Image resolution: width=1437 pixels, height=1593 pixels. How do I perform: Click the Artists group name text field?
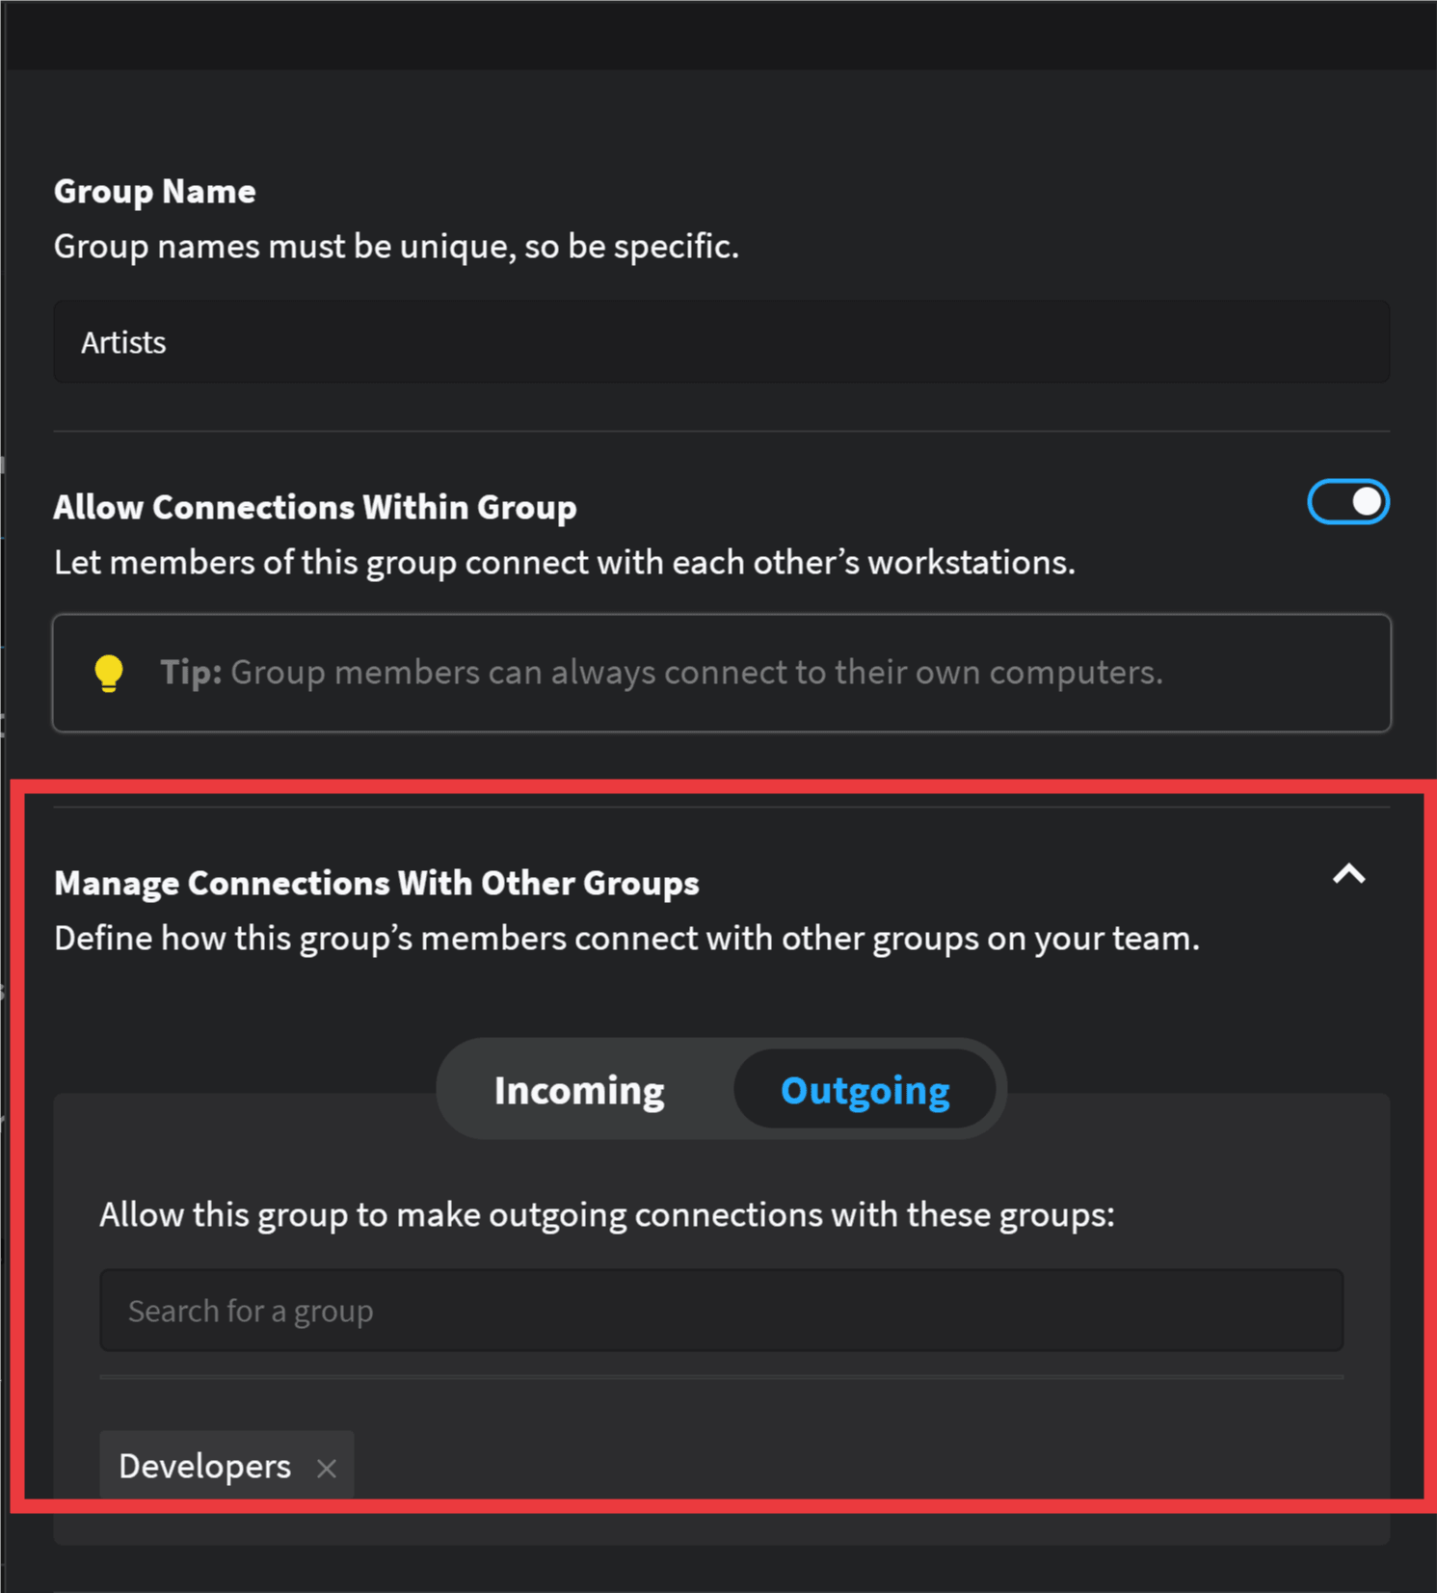point(721,342)
